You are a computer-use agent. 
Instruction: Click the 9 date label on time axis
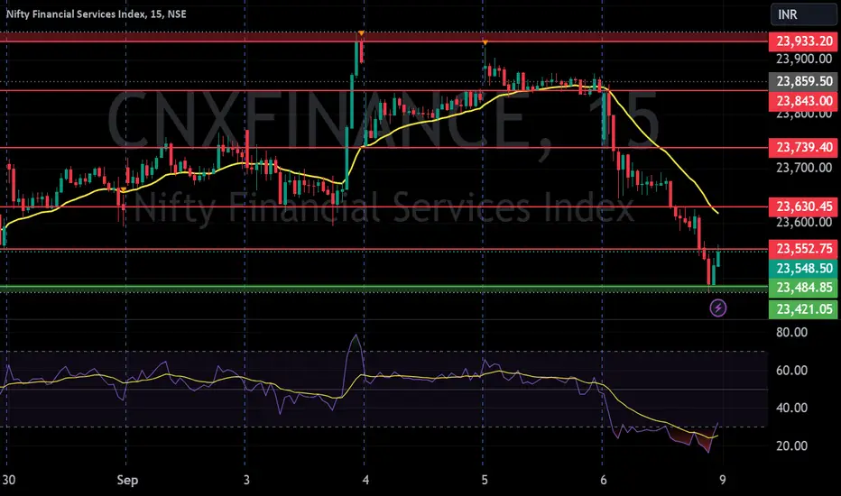tap(723, 480)
